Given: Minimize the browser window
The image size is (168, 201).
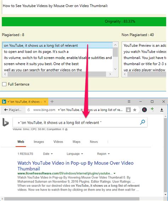Looking at the screenshot, I should pos(141,101).
